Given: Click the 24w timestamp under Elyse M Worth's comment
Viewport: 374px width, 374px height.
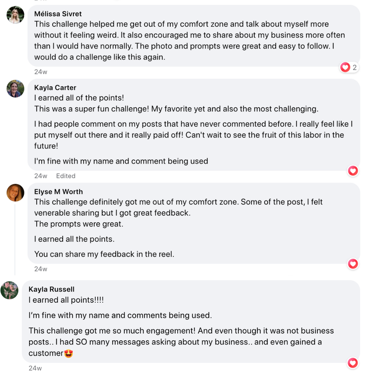Looking at the screenshot, I should pyautogui.click(x=41, y=269).
